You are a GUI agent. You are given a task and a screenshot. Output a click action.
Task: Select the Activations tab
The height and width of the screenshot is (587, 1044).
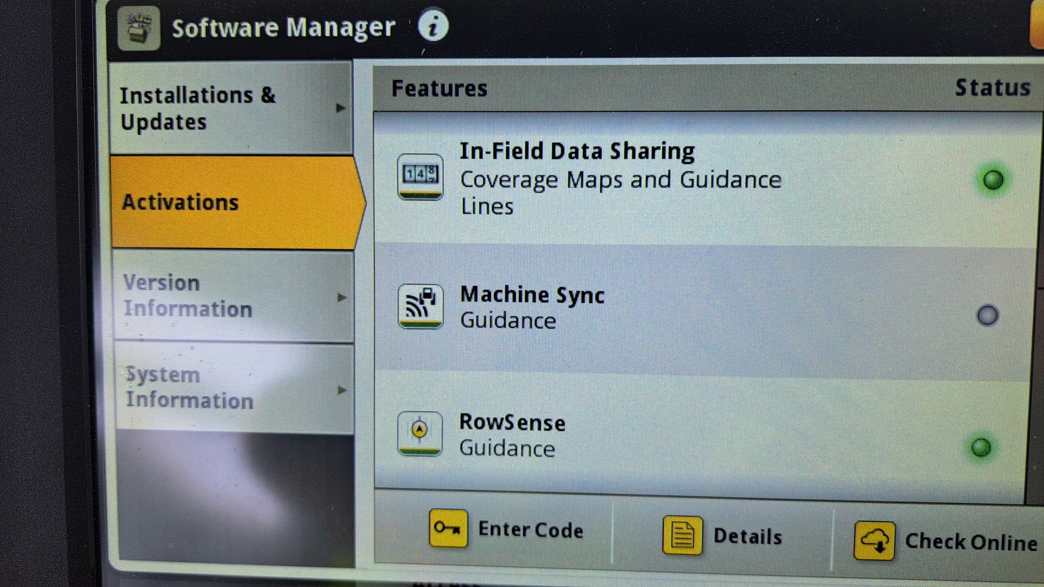238,203
